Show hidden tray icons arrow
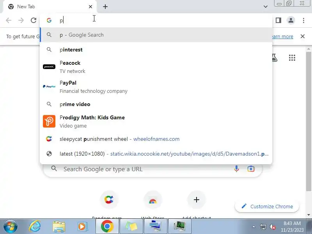The height and width of the screenshot is (234, 312). pos(254,227)
